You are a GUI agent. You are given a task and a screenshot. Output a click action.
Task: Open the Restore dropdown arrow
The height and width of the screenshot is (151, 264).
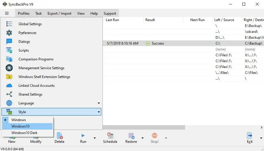[142, 138]
